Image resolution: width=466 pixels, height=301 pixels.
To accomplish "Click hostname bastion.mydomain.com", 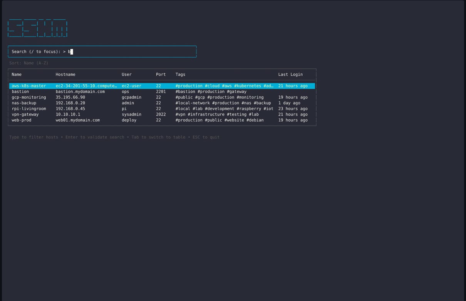I will tap(80, 92).
